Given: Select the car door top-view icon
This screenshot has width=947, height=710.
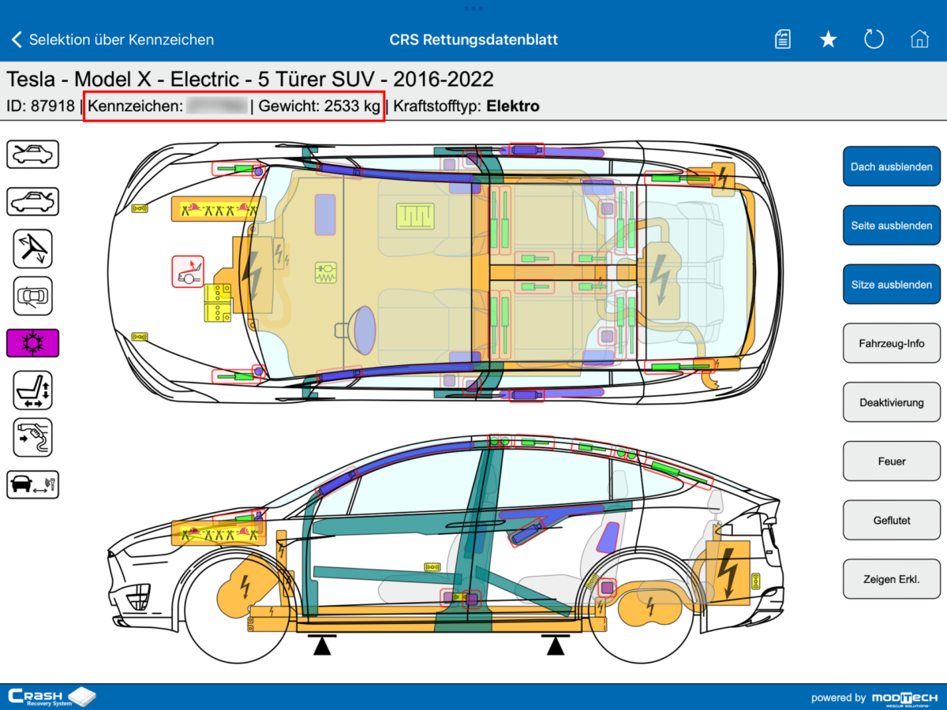Looking at the screenshot, I should 32,297.
